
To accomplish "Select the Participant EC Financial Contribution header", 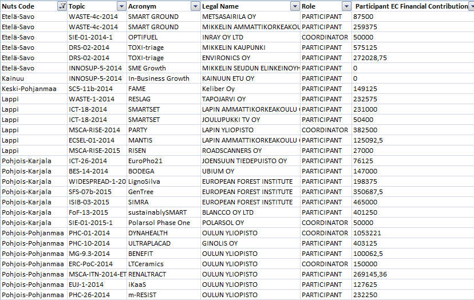I will (413, 6).
